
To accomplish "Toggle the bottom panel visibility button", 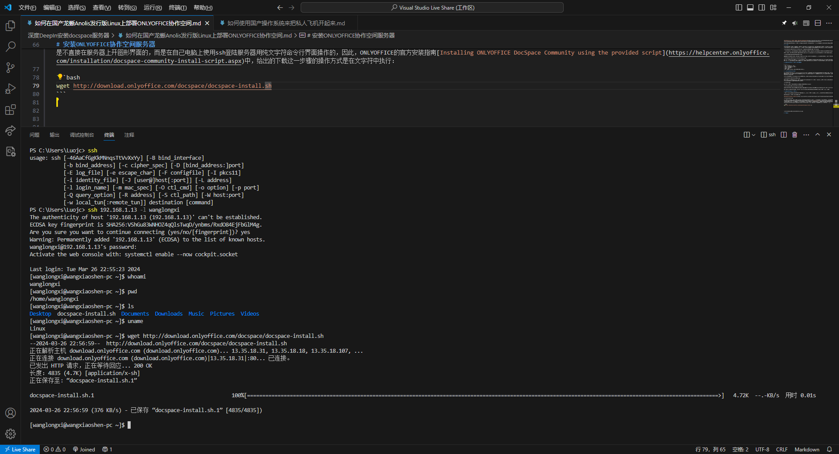I will click(x=750, y=7).
